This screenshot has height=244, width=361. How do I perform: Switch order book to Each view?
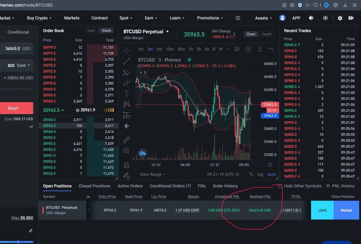point(91,30)
